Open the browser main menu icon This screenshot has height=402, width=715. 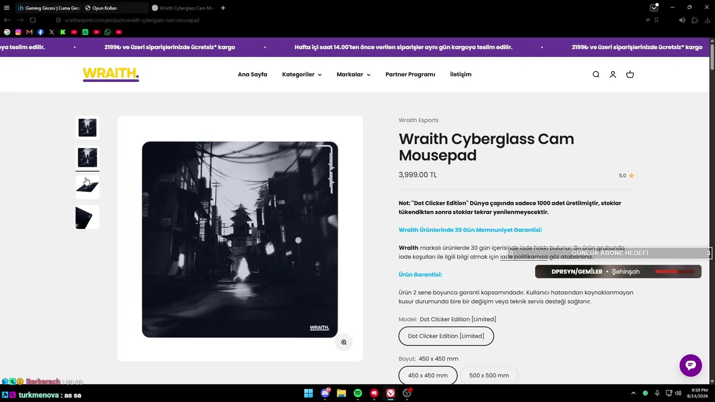point(7,8)
